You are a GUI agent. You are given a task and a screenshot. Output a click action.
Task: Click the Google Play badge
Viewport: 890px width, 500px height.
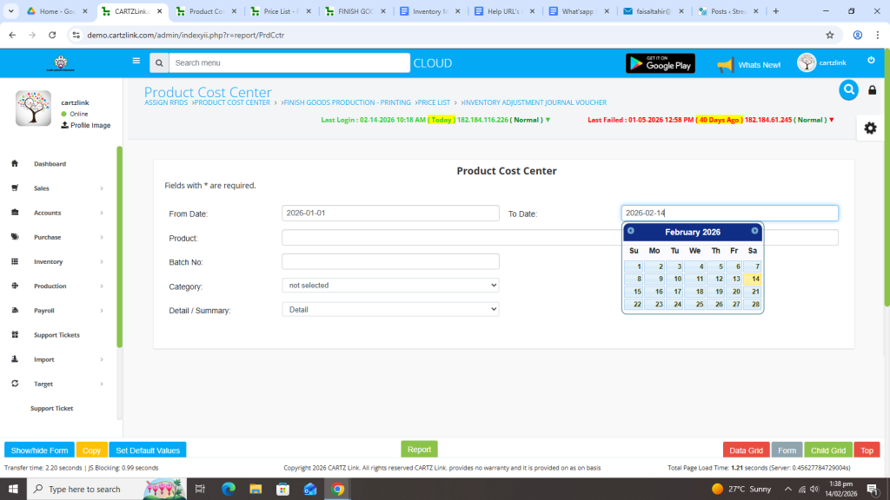point(660,63)
